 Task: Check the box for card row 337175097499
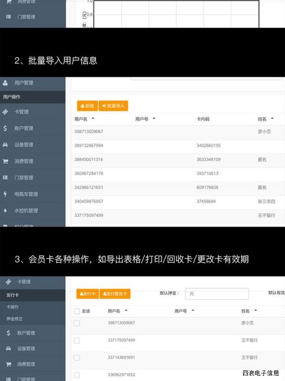click(77, 340)
